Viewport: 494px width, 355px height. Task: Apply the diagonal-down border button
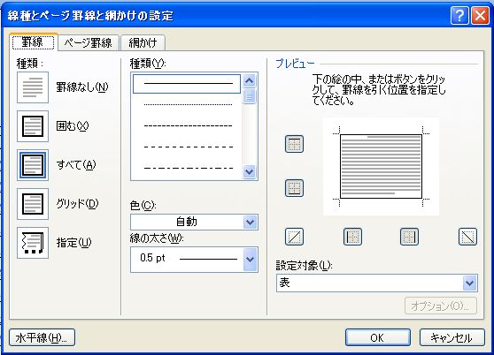point(467,237)
